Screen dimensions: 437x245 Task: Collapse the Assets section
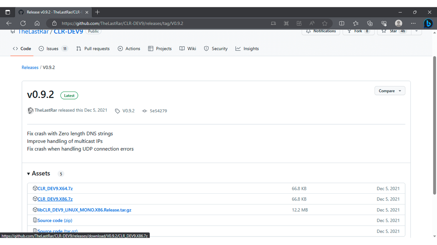tap(29, 174)
